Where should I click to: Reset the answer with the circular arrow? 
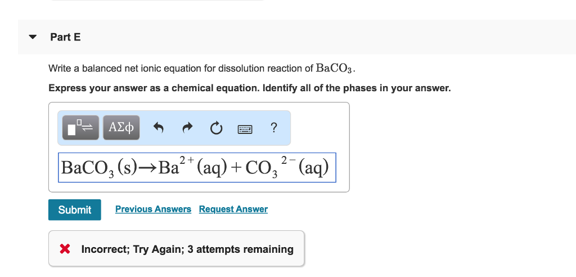216,129
